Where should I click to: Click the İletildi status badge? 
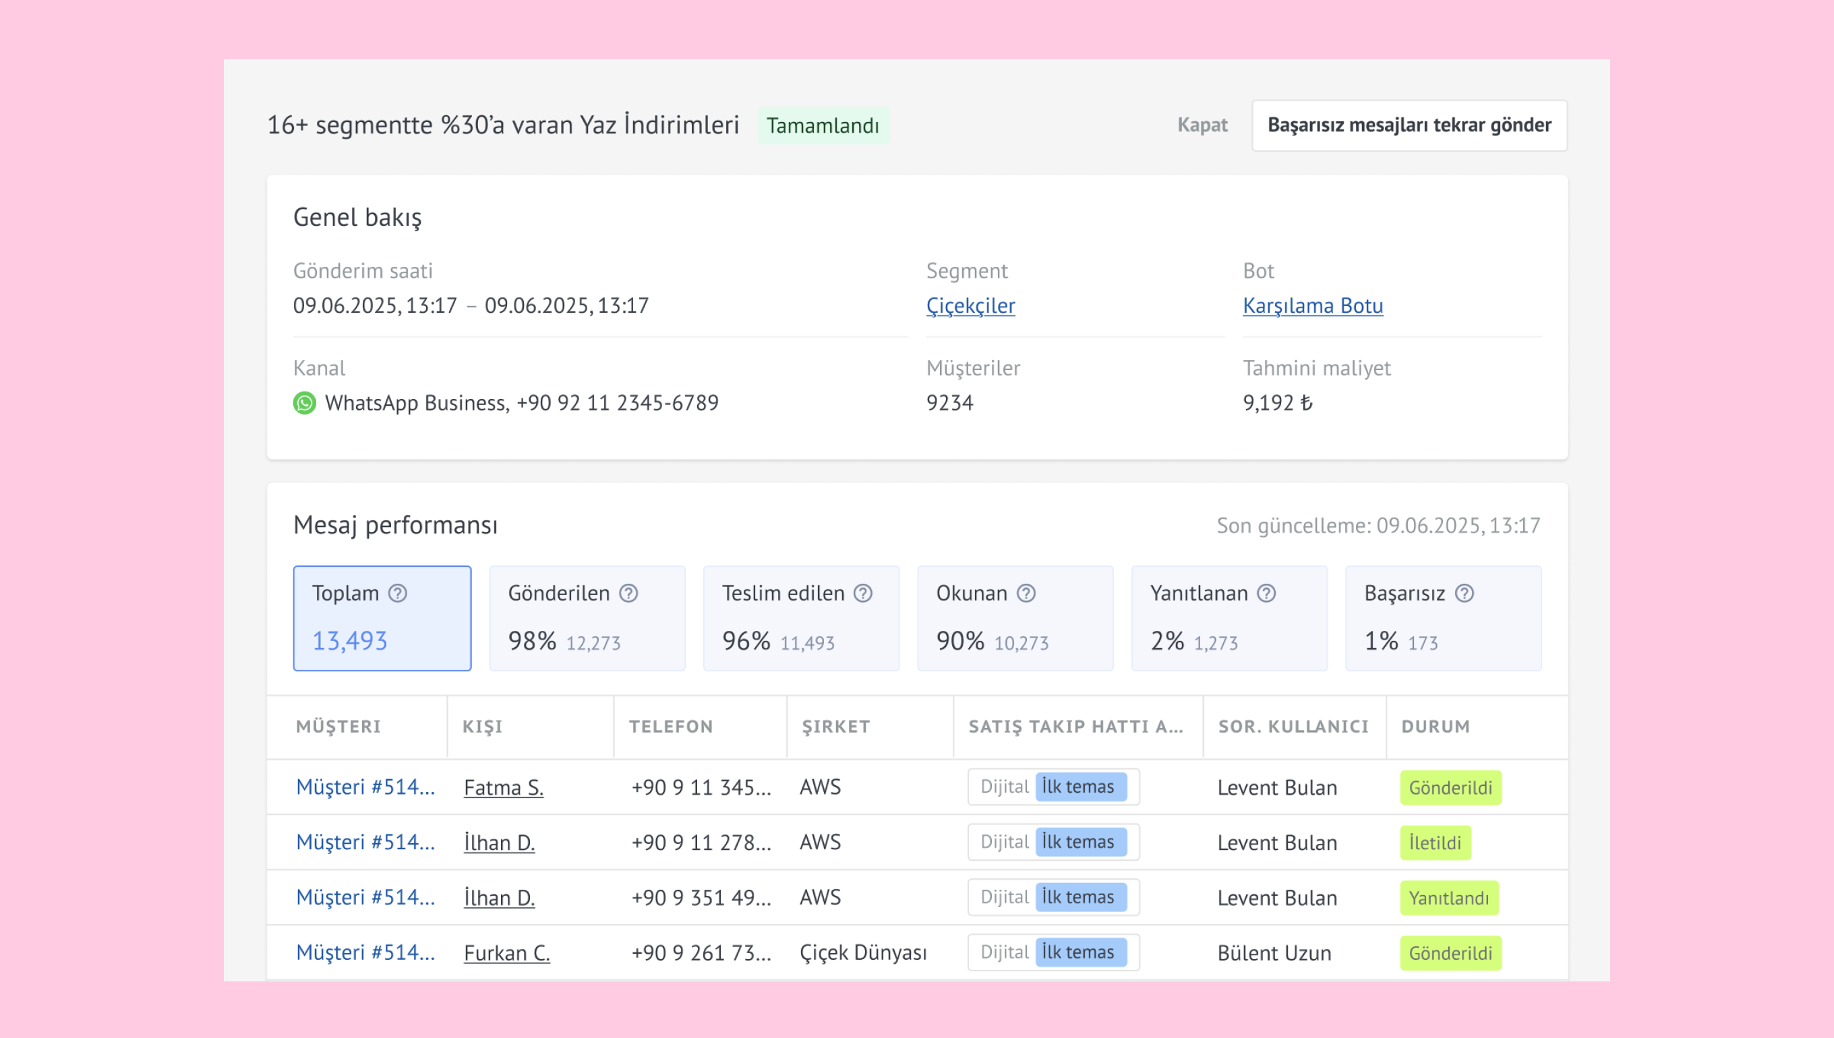coord(1435,843)
